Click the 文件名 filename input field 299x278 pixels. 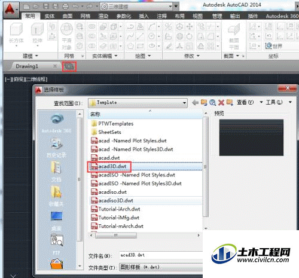click(x=161, y=255)
